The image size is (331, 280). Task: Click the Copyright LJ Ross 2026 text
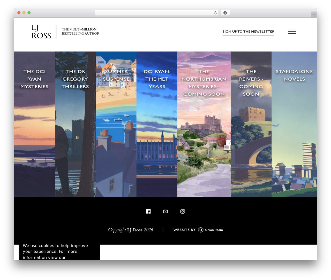coord(131,230)
